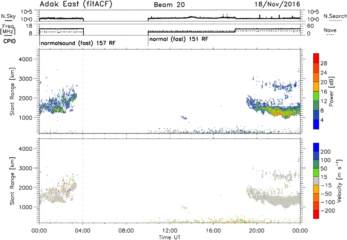347x240 pixels.
Task: Click the '08:00' time axis tick label
Action: click(126, 231)
